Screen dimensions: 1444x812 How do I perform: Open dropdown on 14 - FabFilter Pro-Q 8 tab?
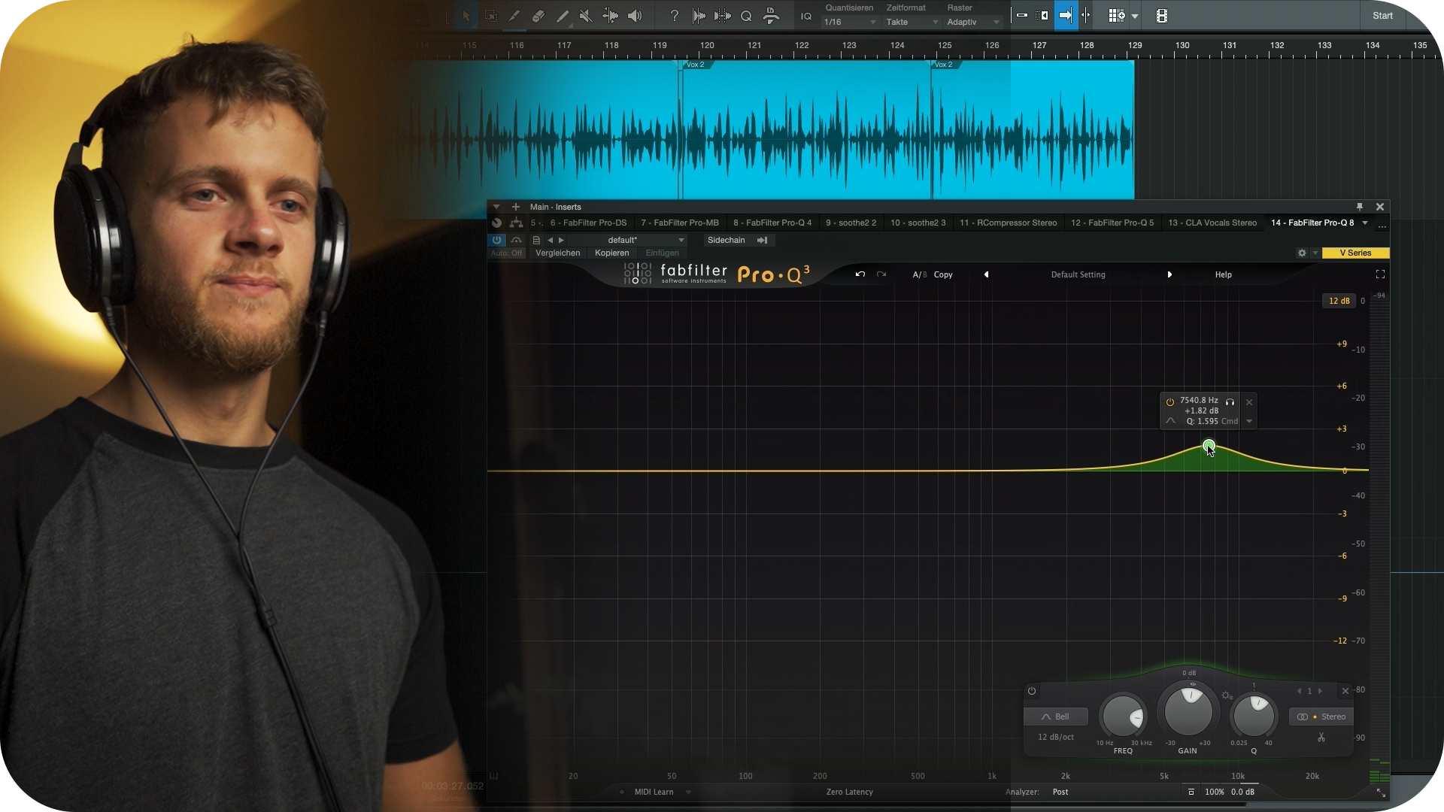pyautogui.click(x=1365, y=223)
